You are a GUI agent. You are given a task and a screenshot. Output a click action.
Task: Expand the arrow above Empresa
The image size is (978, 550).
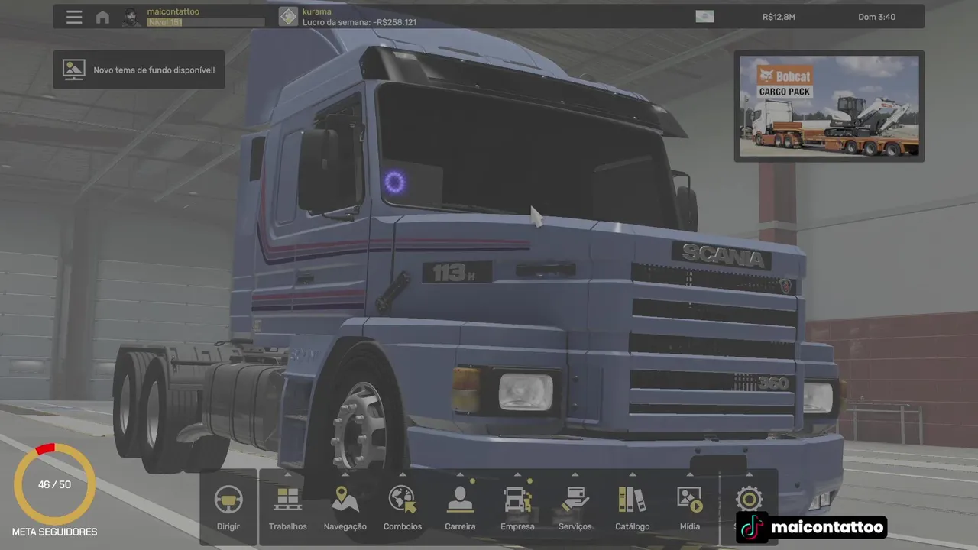point(517,474)
